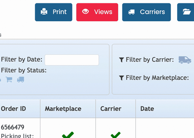The image size is (194, 138).
Task: Sort by the Carrier column header
Action: tap(111, 109)
